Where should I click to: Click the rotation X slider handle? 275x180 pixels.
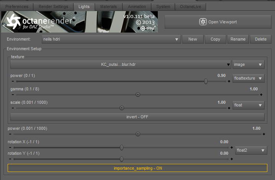tap(121, 147)
